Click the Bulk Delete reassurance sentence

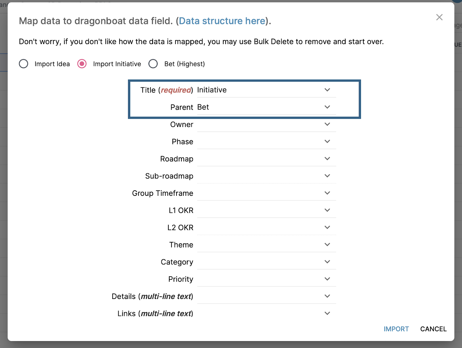point(201,42)
